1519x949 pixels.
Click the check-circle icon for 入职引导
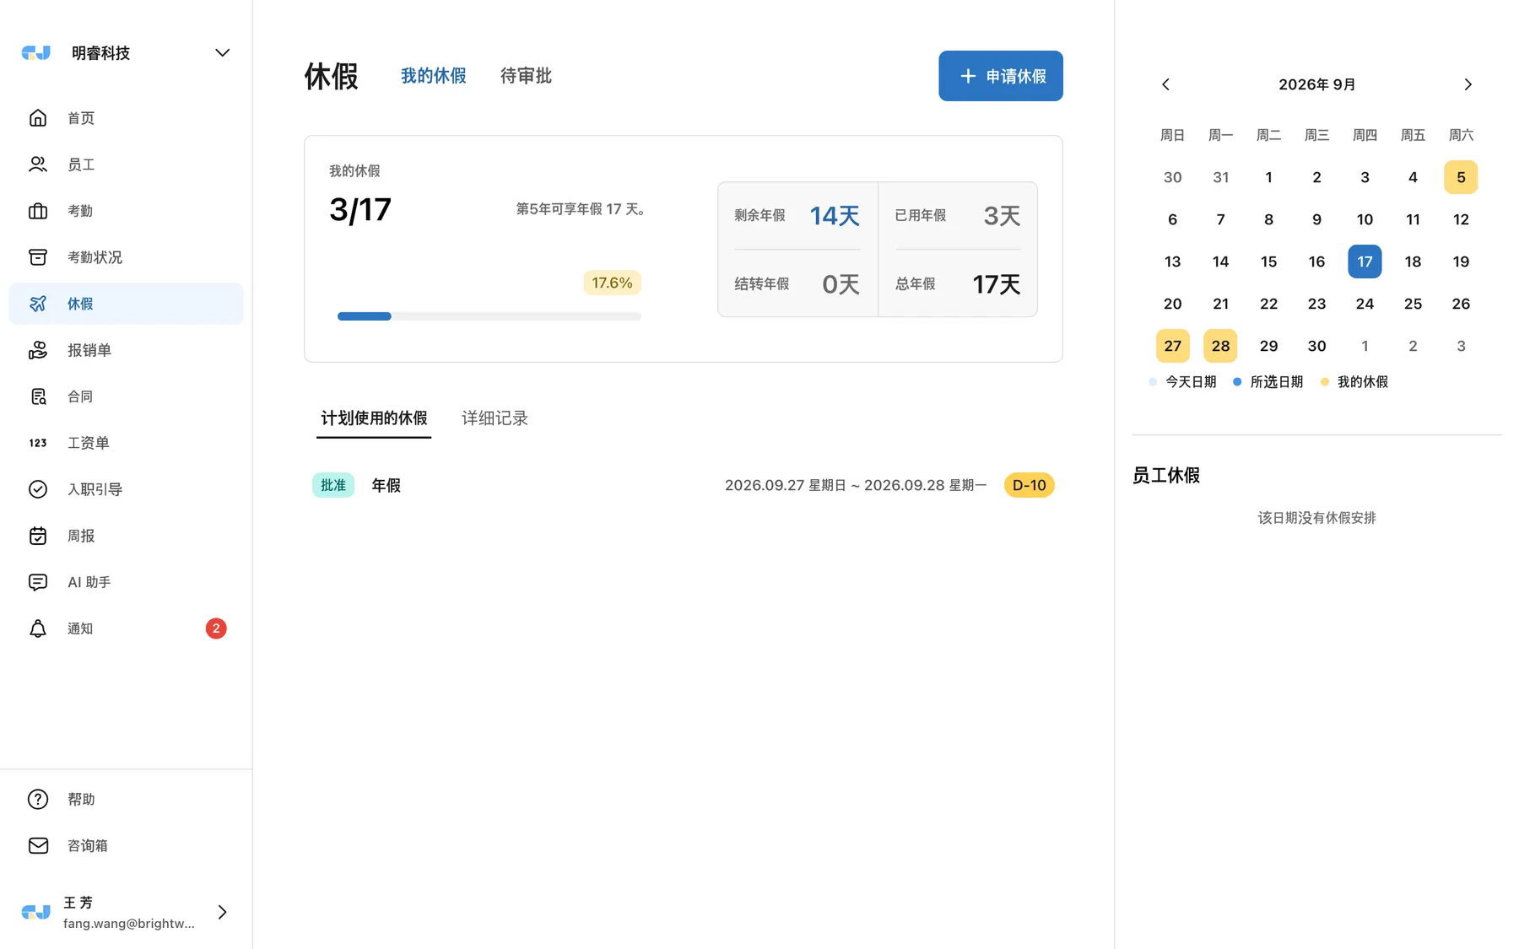point(38,489)
